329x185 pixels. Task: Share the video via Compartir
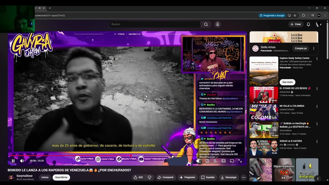pyautogui.click(x=166, y=177)
